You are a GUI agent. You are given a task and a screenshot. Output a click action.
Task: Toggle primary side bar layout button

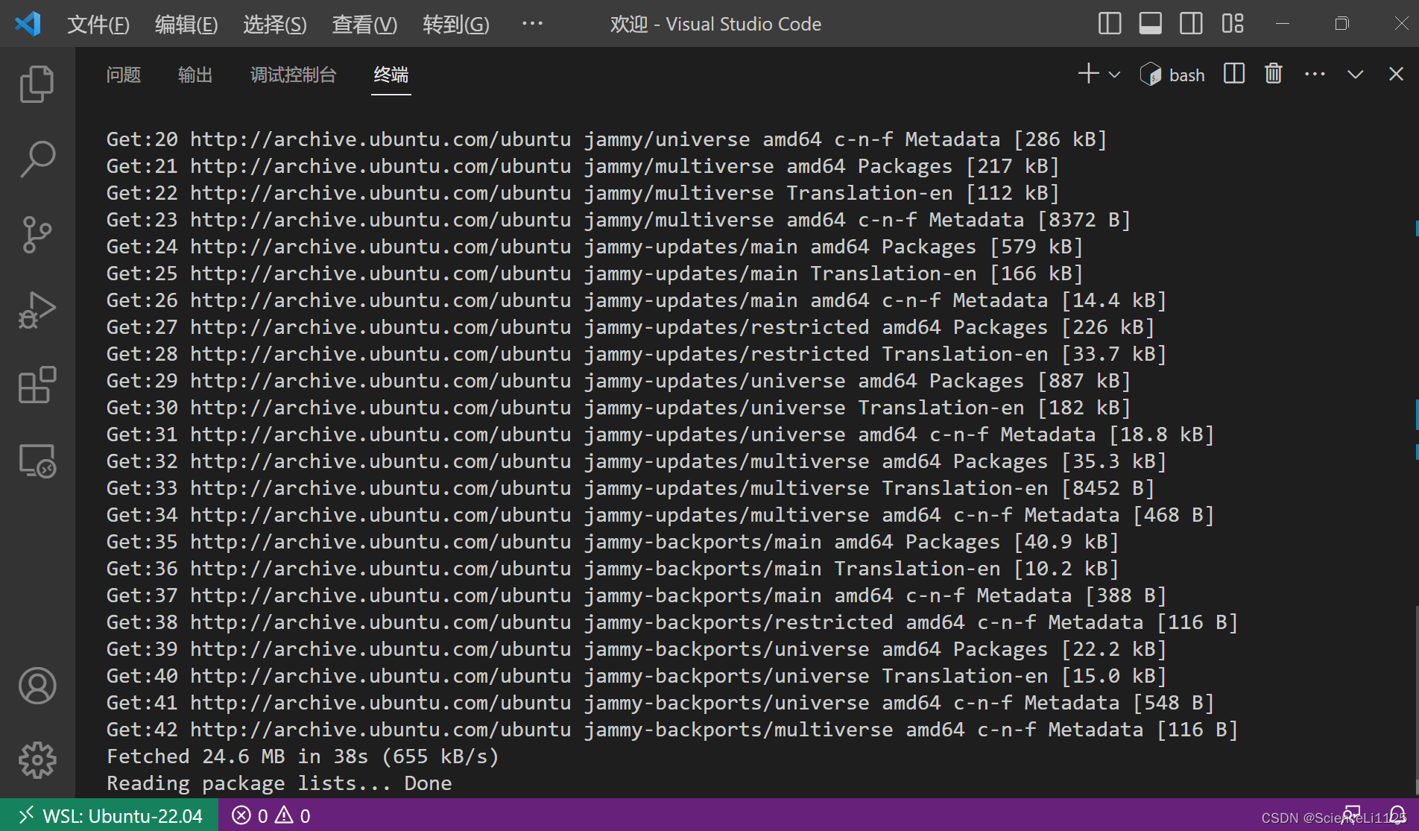(1110, 24)
